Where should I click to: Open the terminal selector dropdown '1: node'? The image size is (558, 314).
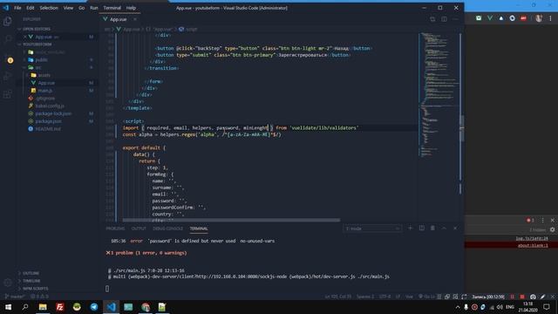372,229
